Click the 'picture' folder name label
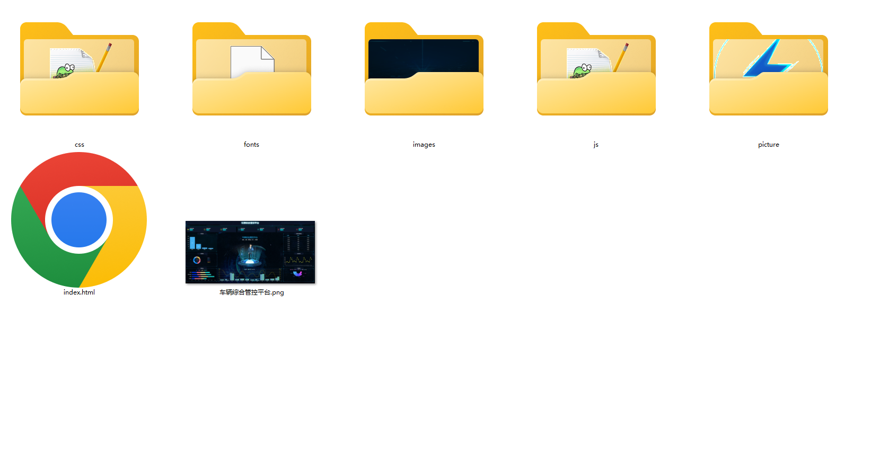Viewport: 871px width, 463px height. (x=769, y=145)
